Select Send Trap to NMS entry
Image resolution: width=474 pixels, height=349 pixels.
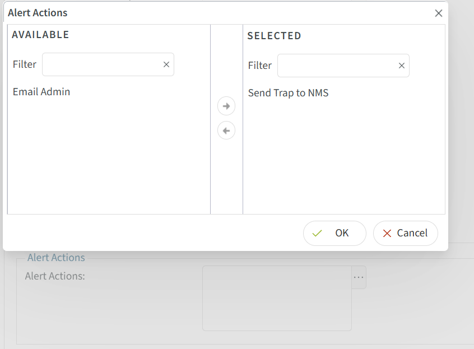pos(288,92)
